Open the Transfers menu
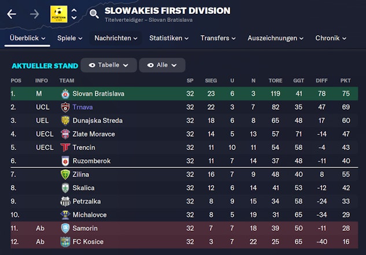The width and height of the screenshot is (366, 255). click(x=218, y=38)
